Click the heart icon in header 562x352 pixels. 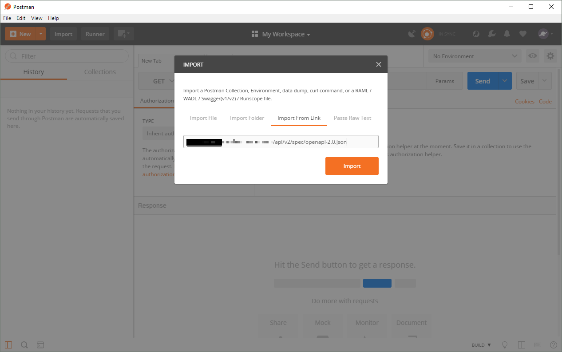pyautogui.click(x=523, y=34)
